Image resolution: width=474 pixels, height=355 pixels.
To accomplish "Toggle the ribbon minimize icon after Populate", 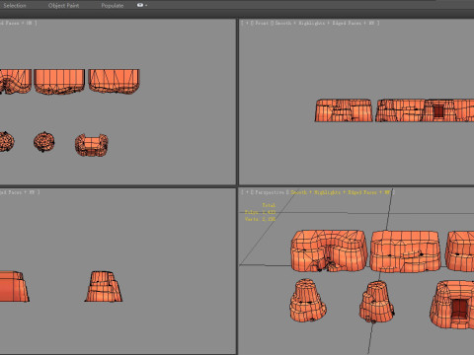I will click(x=140, y=5).
